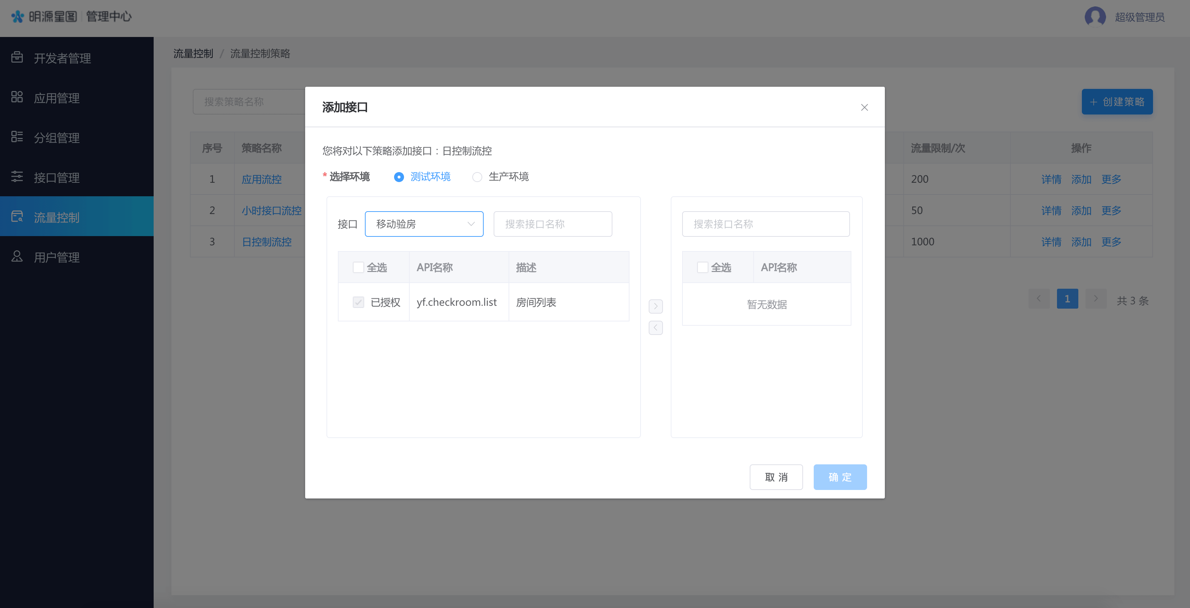Click the left-arrow transfer button

point(655,327)
